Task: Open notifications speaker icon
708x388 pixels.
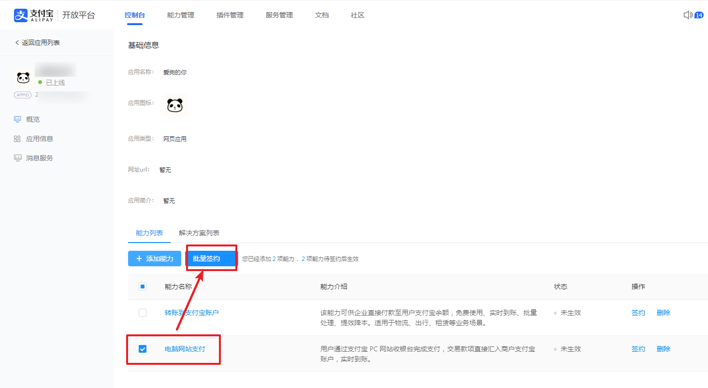Action: 688,15
